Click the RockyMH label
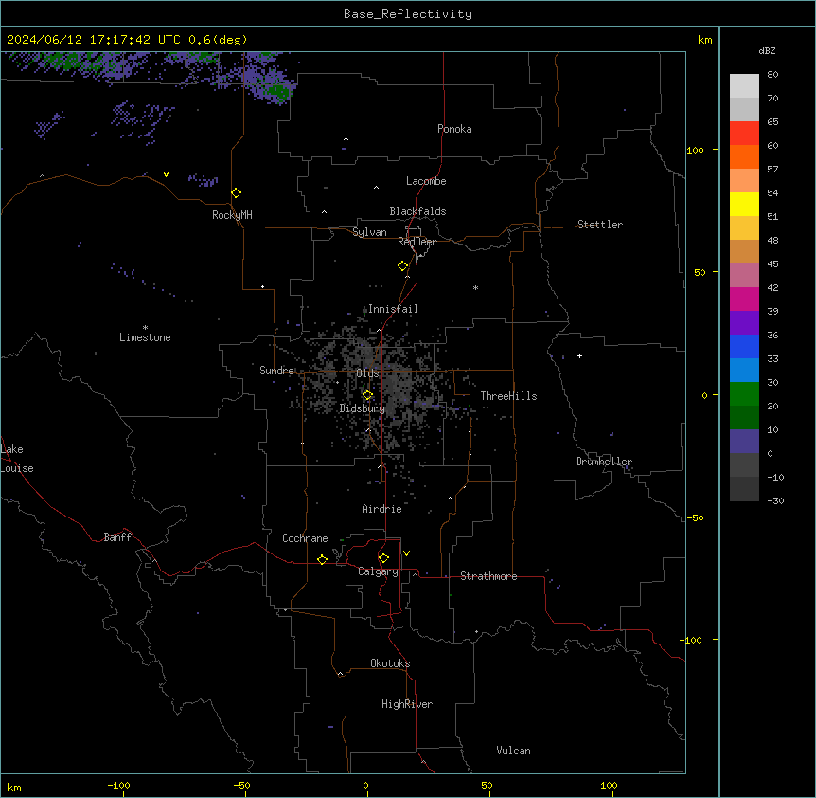This screenshot has width=816, height=798. click(232, 215)
